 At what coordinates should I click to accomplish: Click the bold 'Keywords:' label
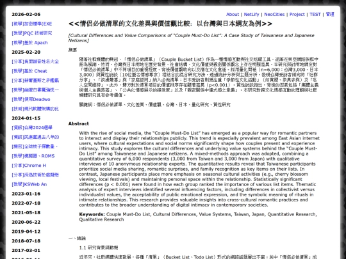pos(92,214)
